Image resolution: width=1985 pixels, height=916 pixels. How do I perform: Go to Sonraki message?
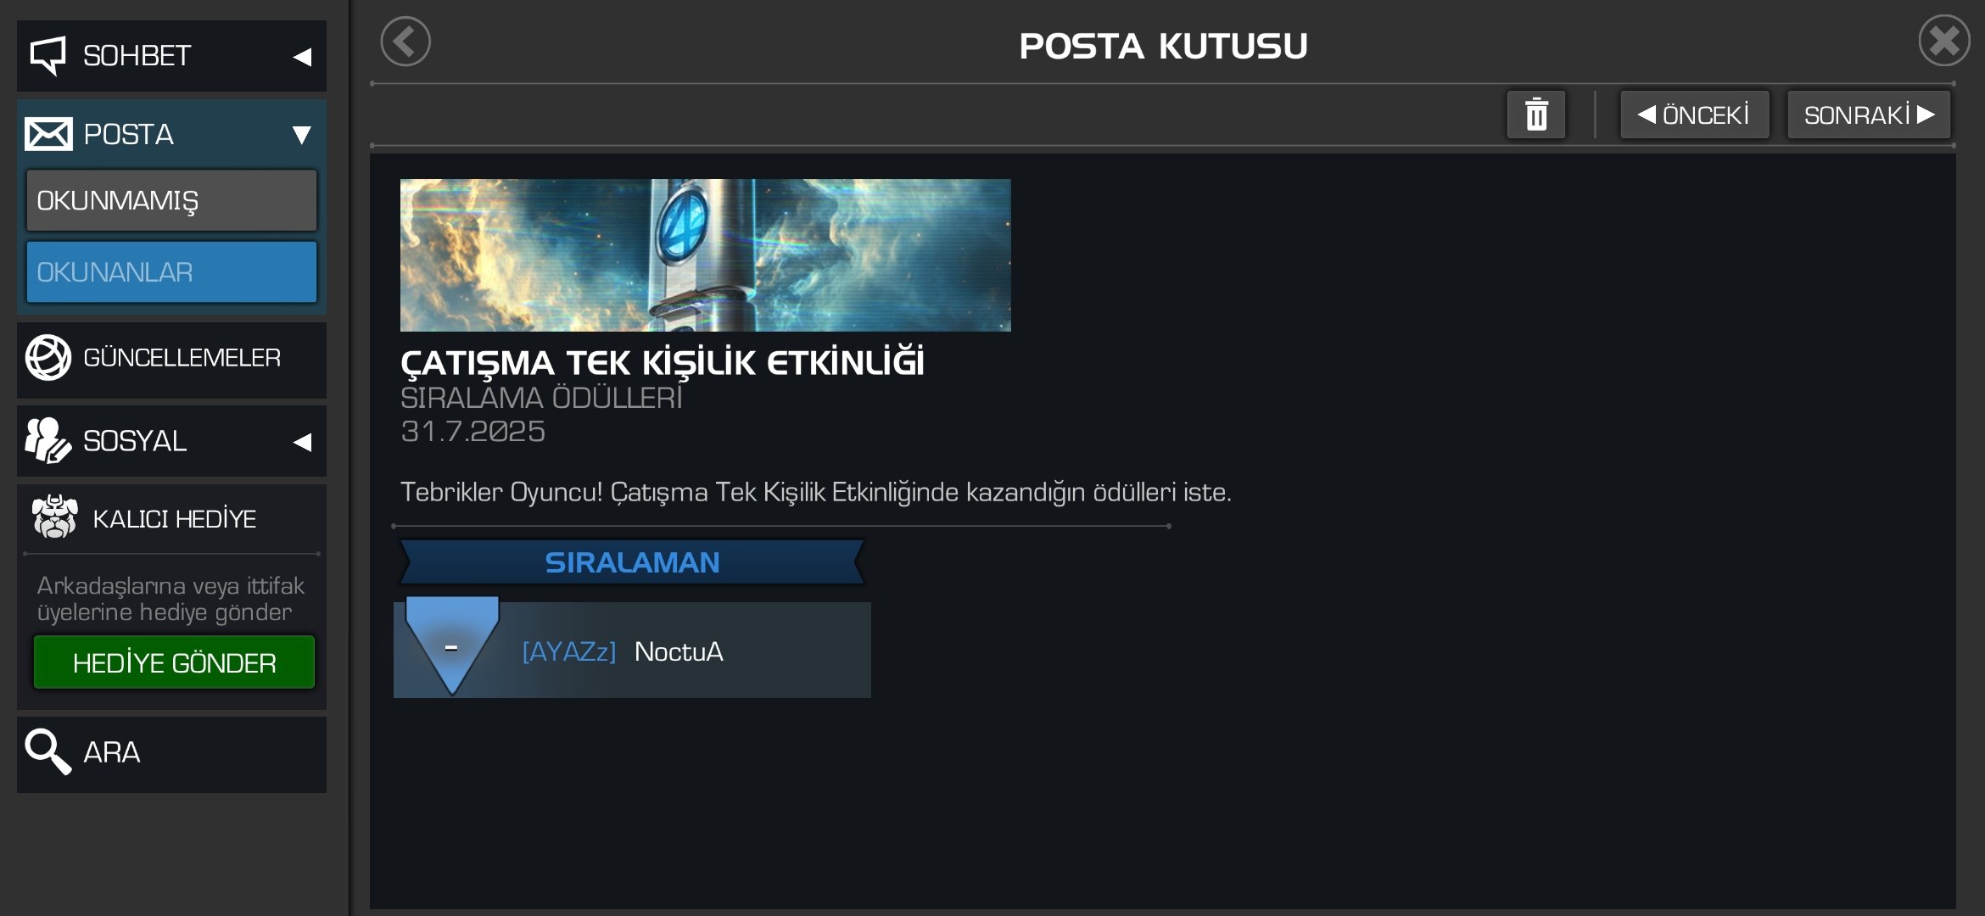pos(1869,114)
